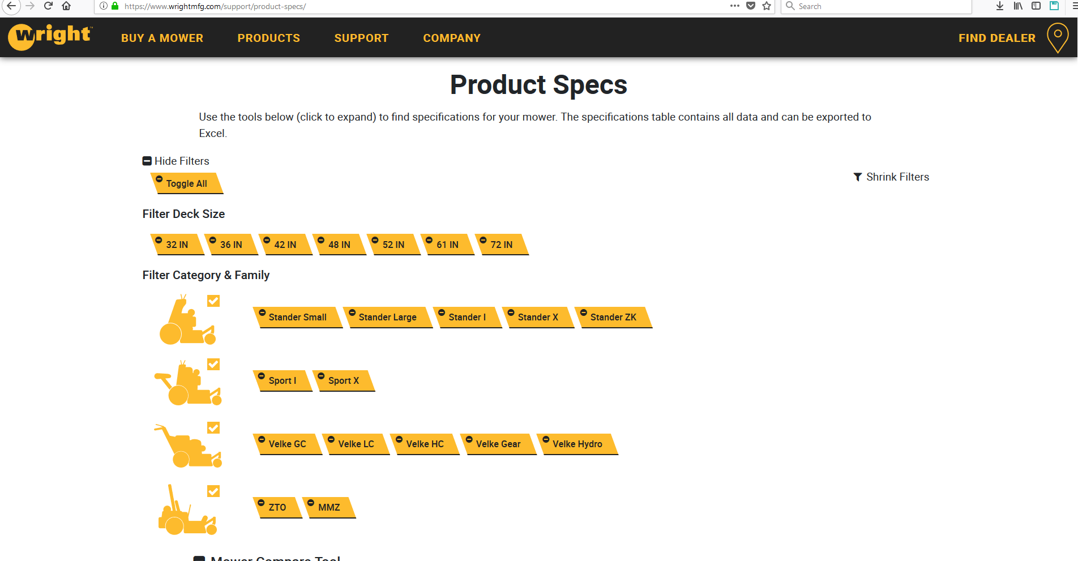This screenshot has width=1078, height=561.
Task: Click the funnel icon beside Shrink Filters
Action: (858, 177)
